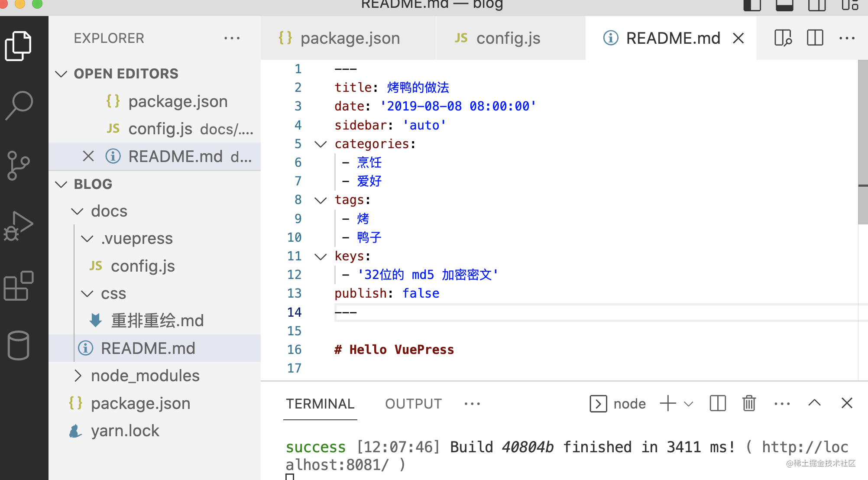Show more panel tabs ellipsis

point(472,404)
